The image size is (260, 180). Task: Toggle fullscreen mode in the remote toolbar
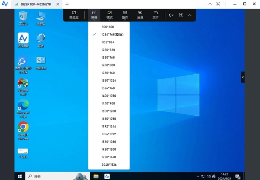tap(180, 15)
